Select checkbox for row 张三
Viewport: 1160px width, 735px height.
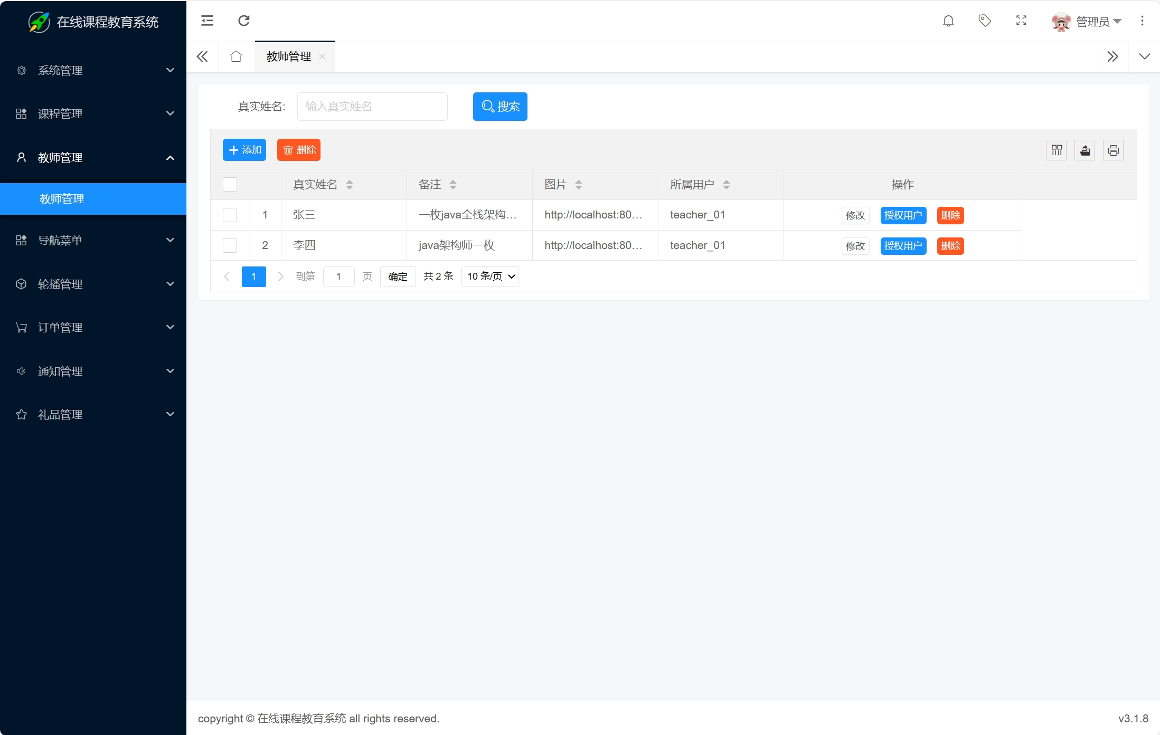click(230, 215)
